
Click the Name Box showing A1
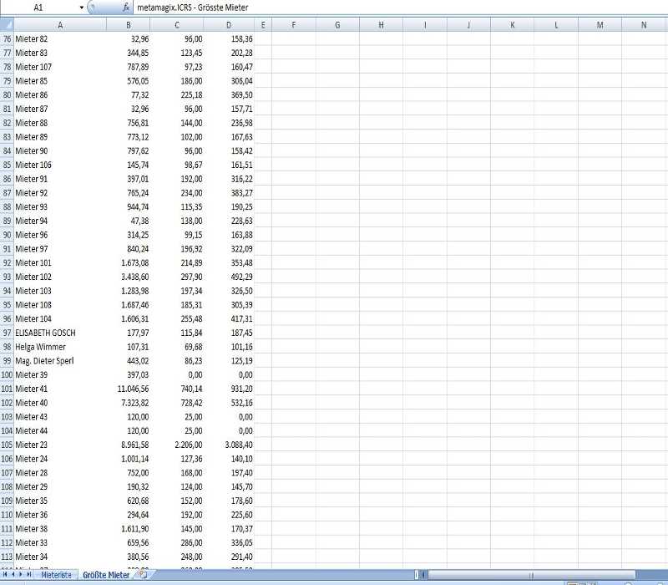(x=38, y=8)
